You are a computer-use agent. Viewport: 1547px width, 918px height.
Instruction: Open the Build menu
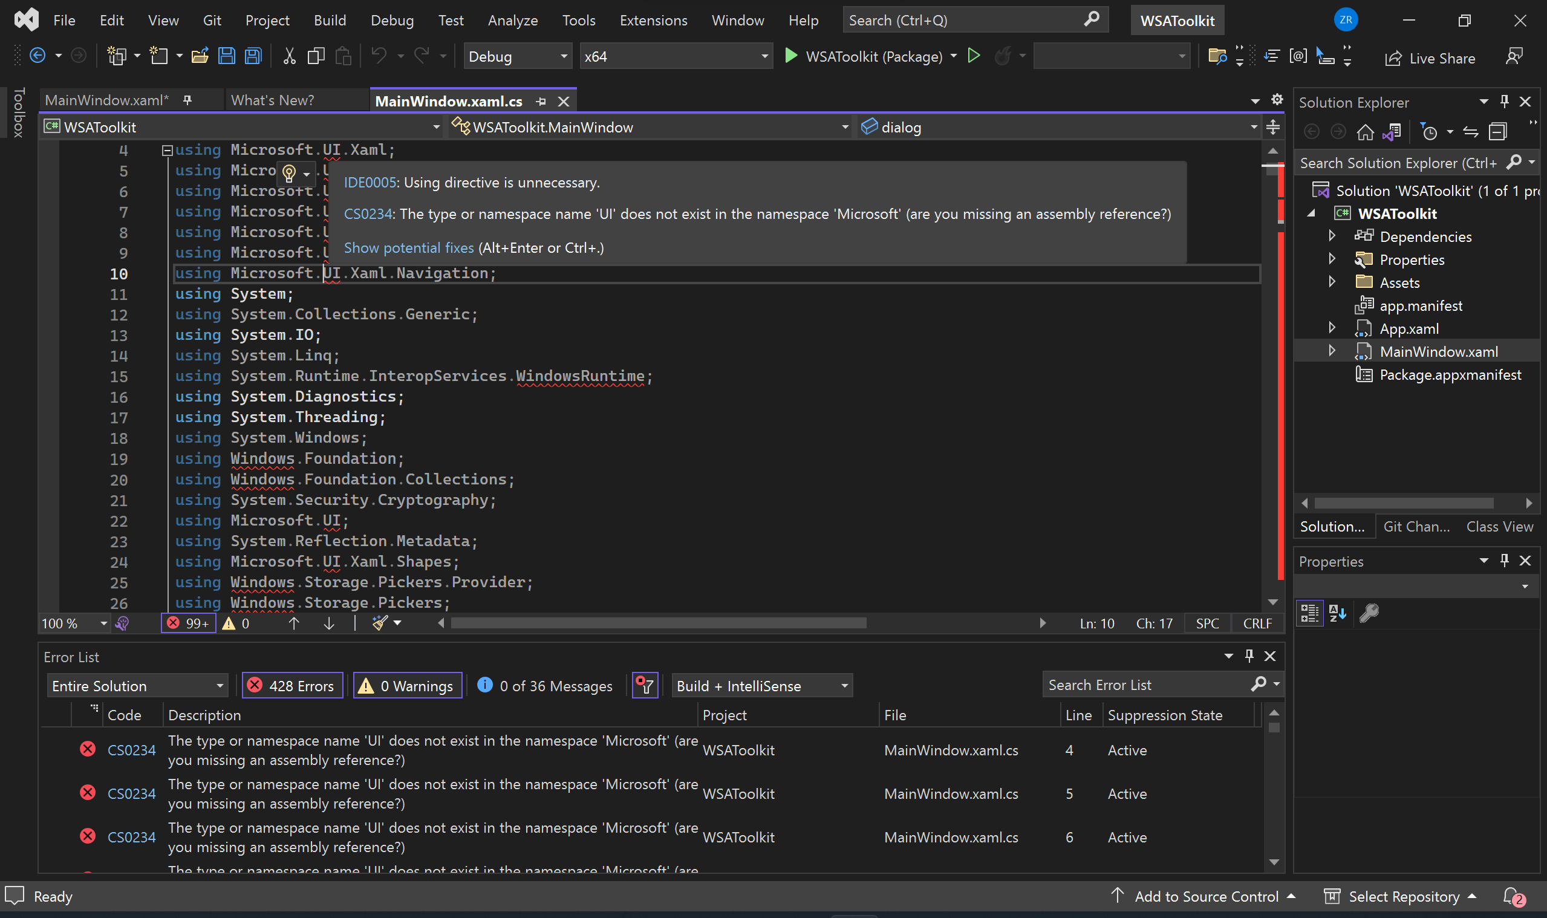pos(330,21)
